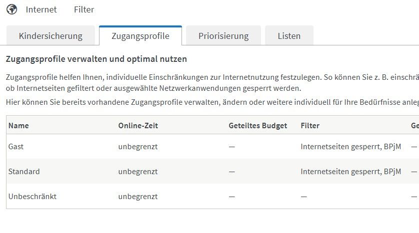Click Standard's Geteiltes Budget dash cell
The height and width of the screenshot is (233, 419).
click(231, 172)
